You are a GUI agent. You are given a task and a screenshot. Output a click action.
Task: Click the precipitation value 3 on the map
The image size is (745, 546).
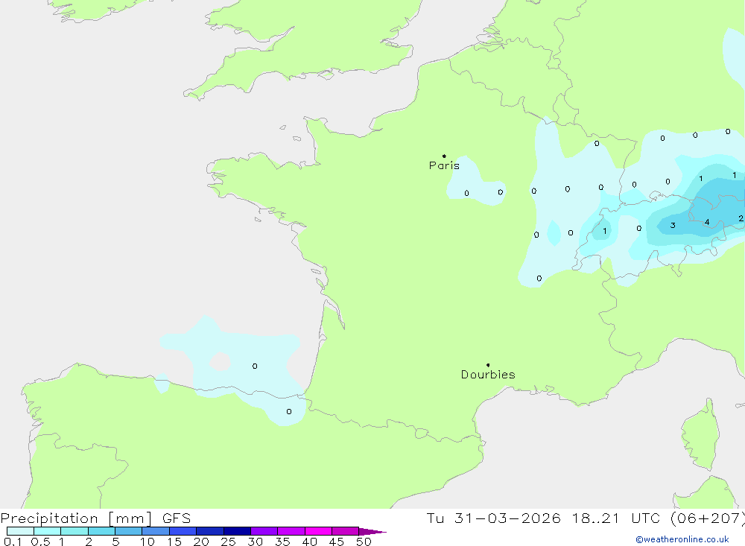click(673, 225)
